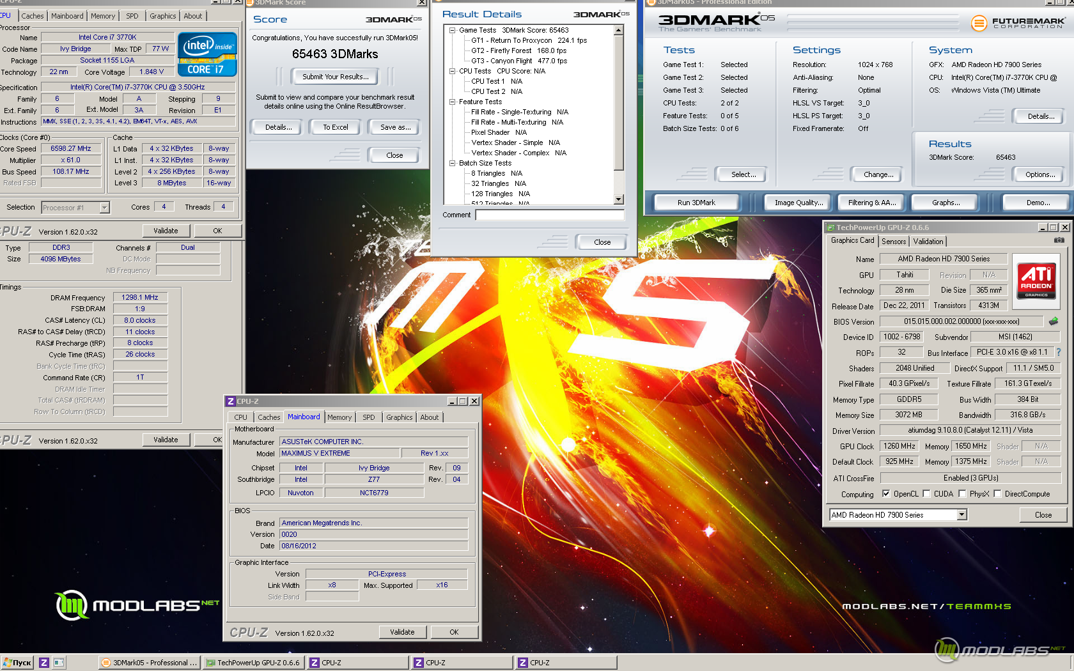Collapse the CPU Tests tree node
Screen dimensions: 1074x671
(x=452, y=71)
